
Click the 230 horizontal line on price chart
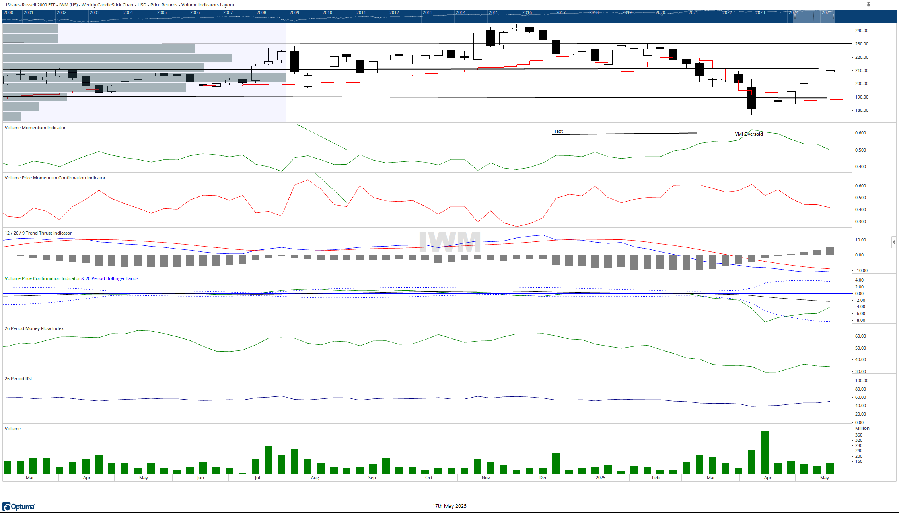point(427,43)
